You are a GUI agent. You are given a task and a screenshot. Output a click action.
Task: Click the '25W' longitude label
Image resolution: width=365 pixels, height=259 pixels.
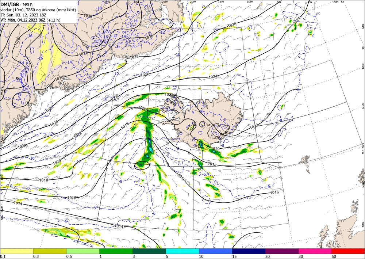tap(165, 2)
